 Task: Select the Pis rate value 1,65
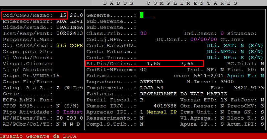point(153,63)
